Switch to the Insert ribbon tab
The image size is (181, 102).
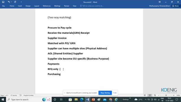[x=20, y=6]
